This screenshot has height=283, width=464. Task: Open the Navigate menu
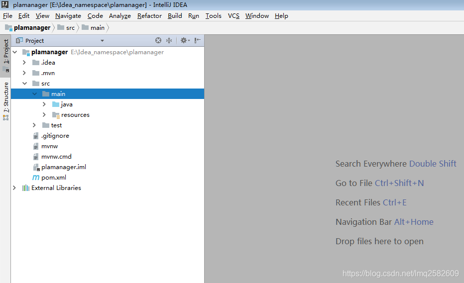[x=68, y=16]
